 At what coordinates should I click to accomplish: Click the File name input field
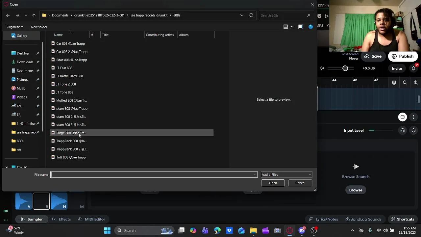point(152,174)
